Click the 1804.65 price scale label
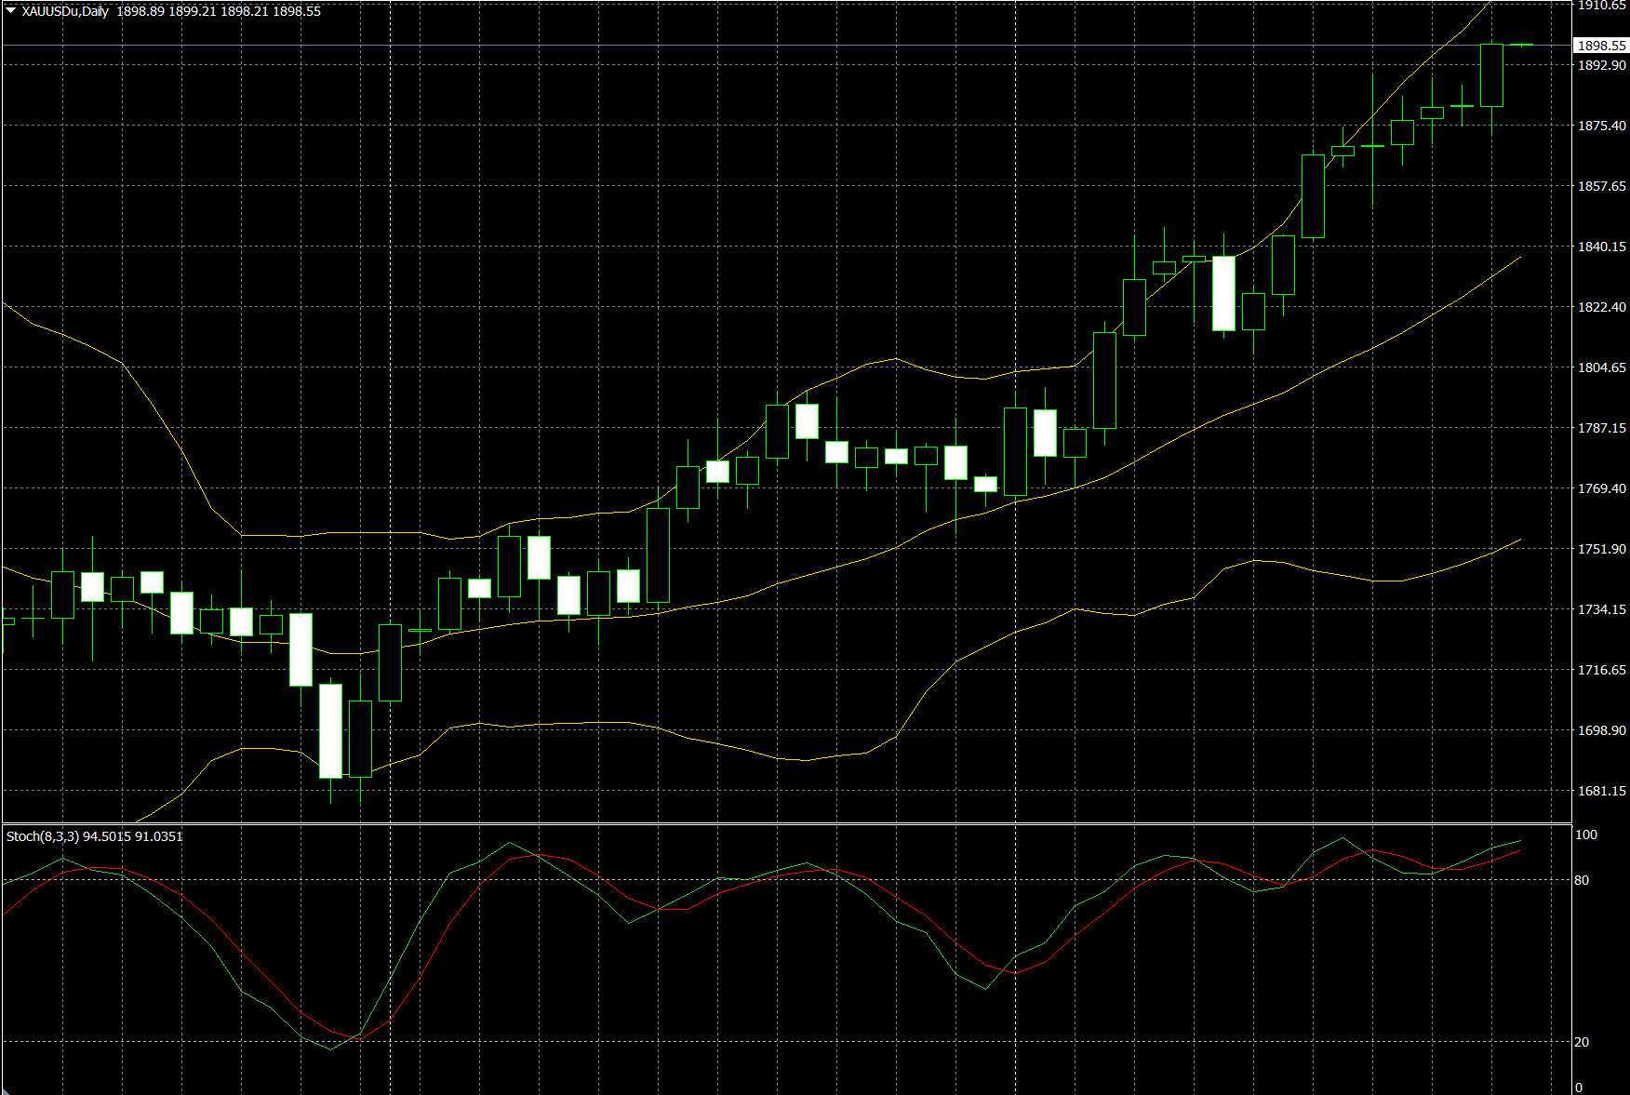This screenshot has width=1630, height=1095. (1602, 367)
